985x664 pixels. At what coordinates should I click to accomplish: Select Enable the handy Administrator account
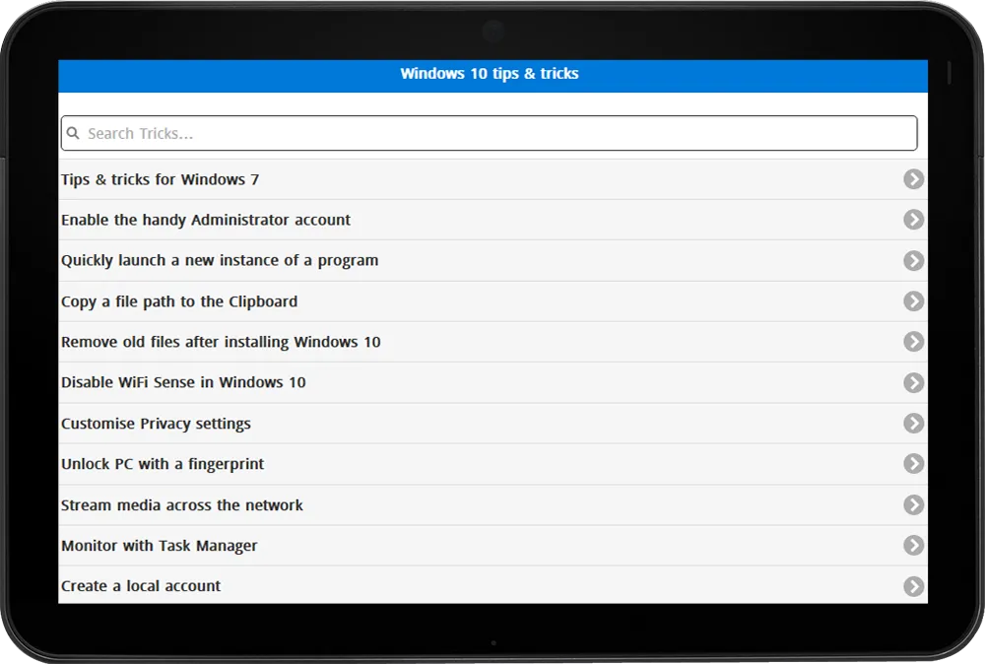(x=492, y=220)
